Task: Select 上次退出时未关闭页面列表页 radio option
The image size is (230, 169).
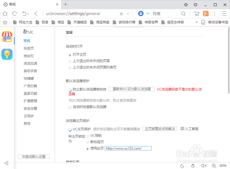Action: click(70, 68)
